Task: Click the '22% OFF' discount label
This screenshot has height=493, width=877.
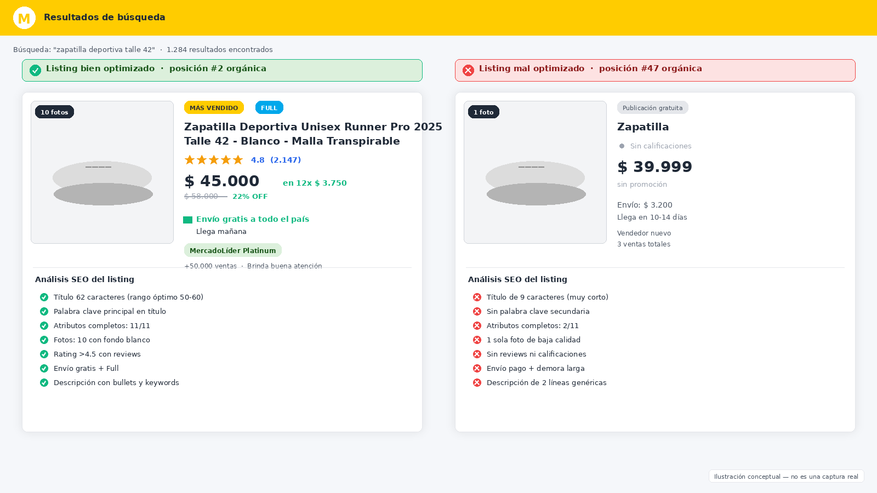Action: coord(250,196)
